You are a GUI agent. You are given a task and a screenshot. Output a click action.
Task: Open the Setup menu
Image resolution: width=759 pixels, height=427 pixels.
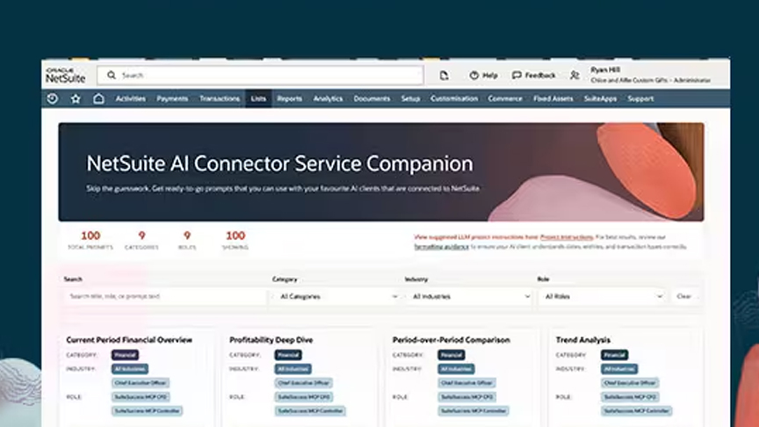[x=410, y=98]
